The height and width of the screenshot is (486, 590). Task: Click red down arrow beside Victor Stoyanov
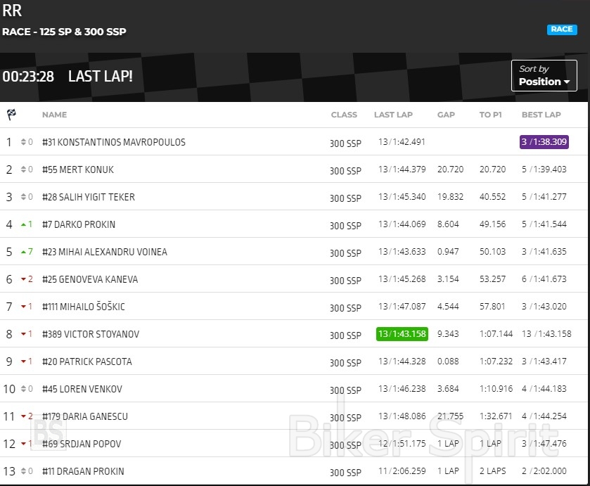coord(23,334)
